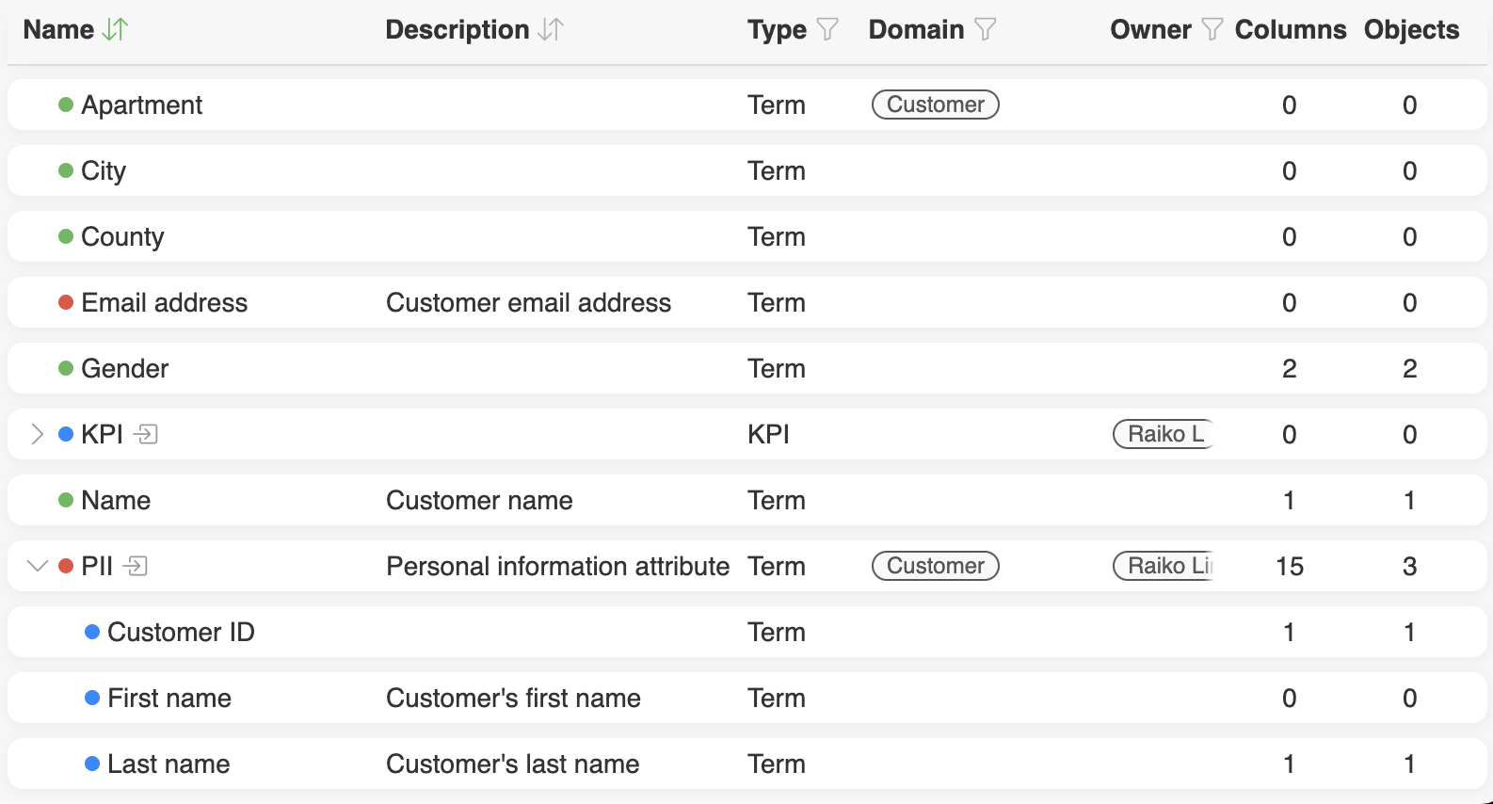Click the open-details icon next to KPI
The width and height of the screenshot is (1493, 804).
pos(146,434)
